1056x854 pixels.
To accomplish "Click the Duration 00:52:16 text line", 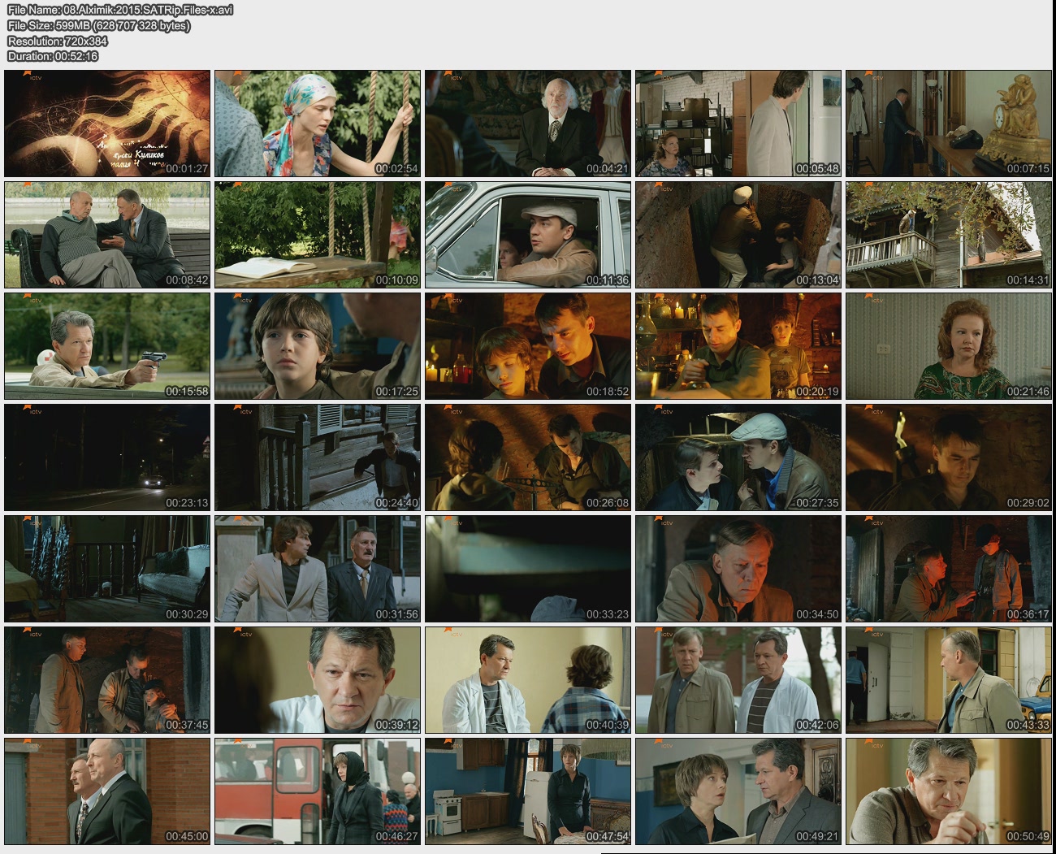I will 53,56.
